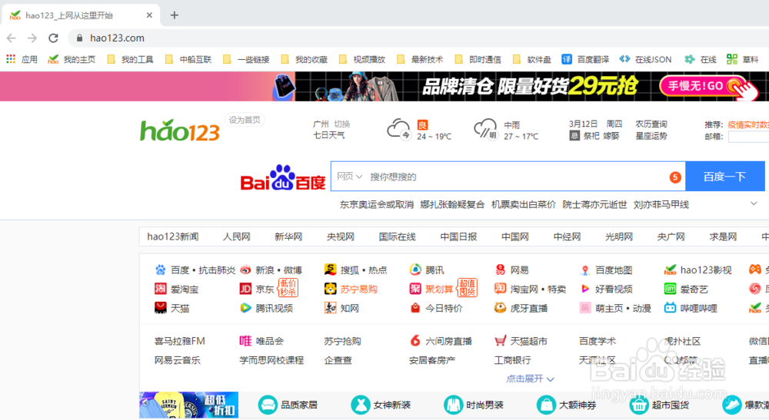The image size is (769, 420).
Task: Click the 品牌清仓 29元抢 banner ad
Action: point(384,86)
